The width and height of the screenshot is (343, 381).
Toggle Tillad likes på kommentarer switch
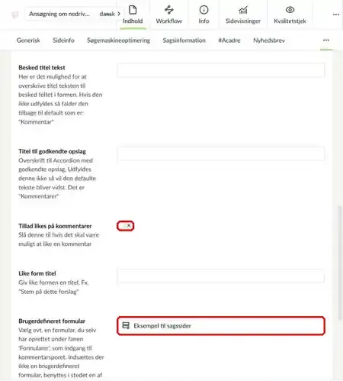pos(126,226)
